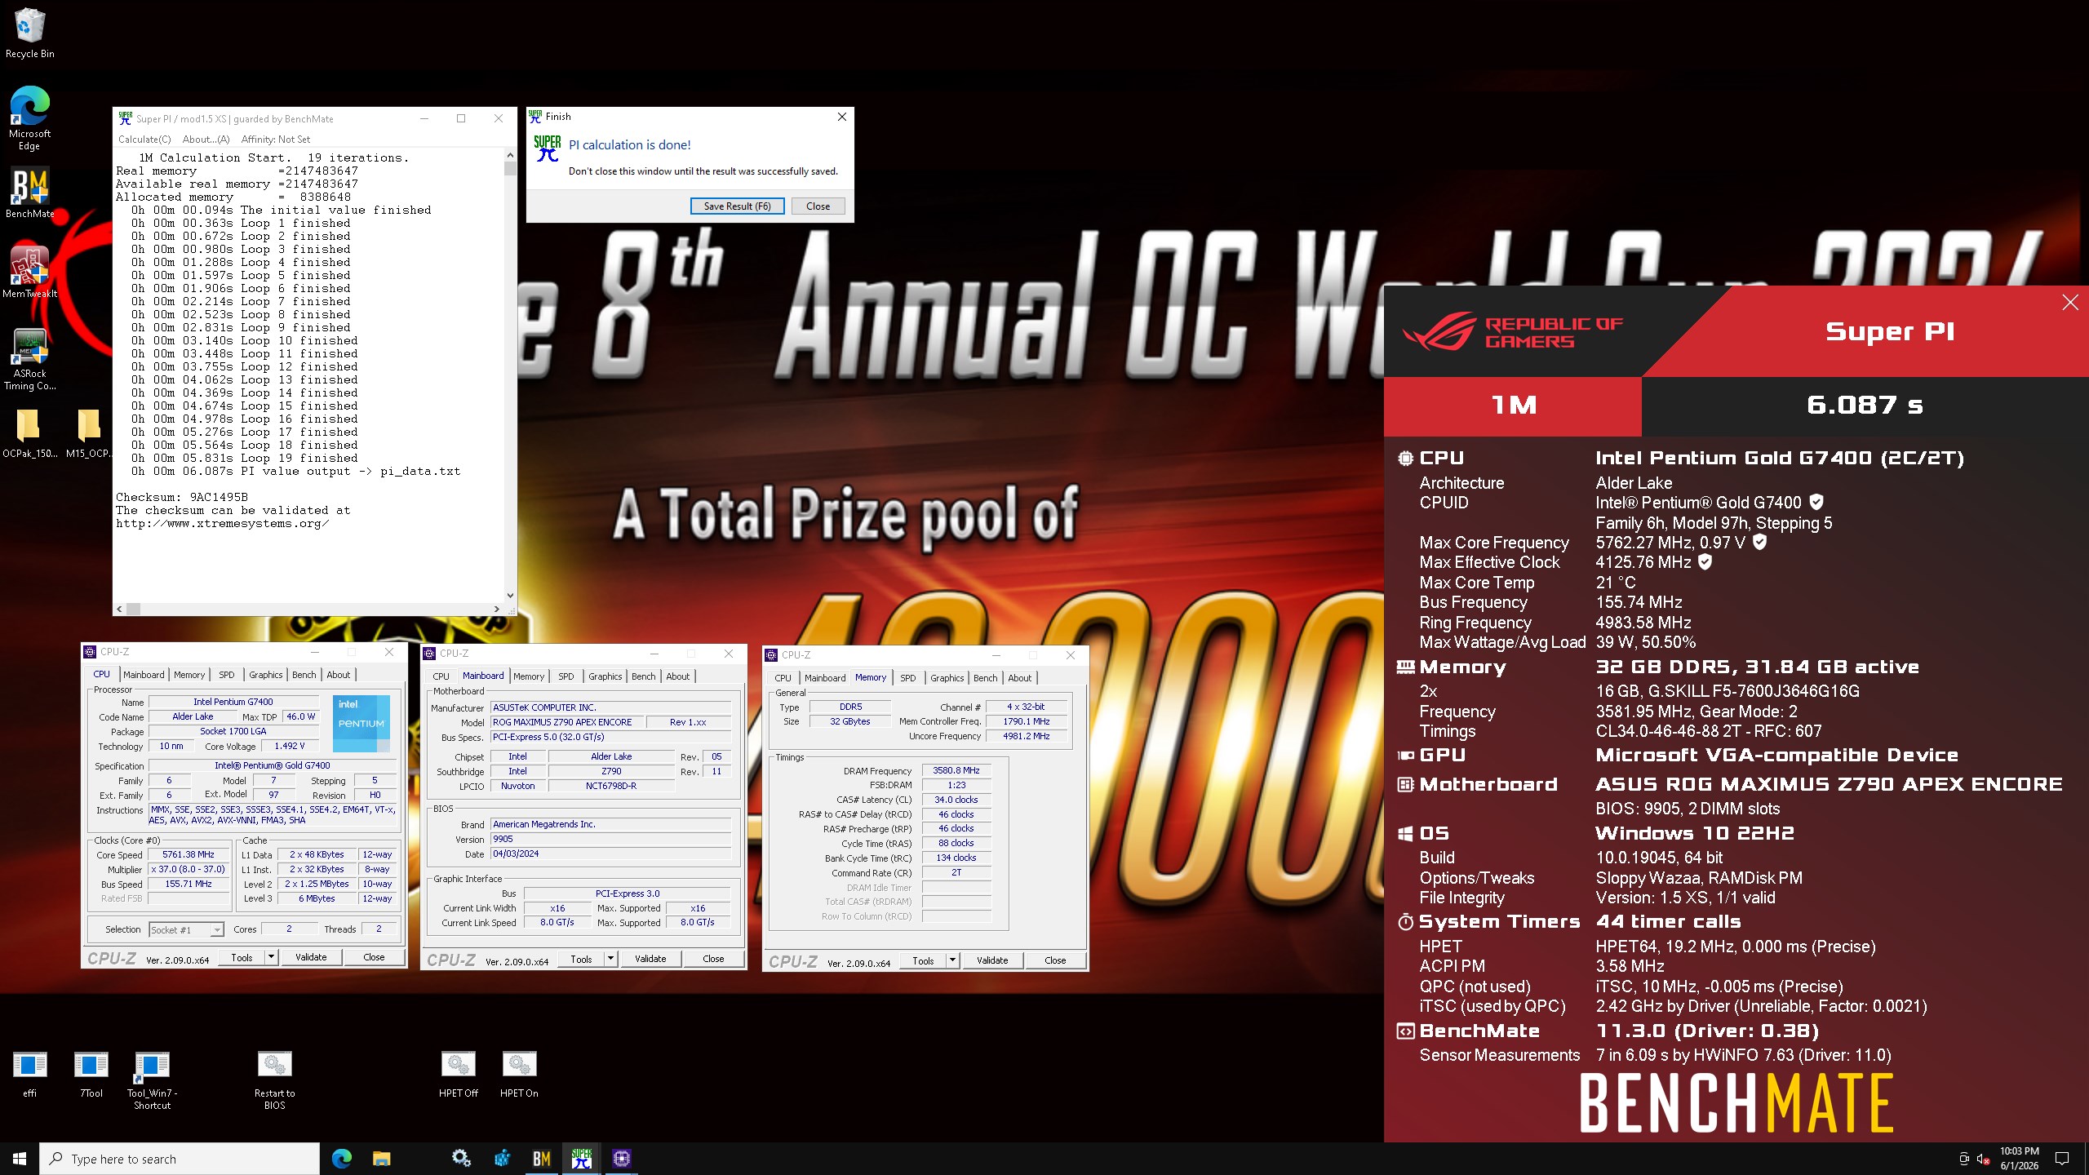Screen dimensions: 2089x1175
Task: Click the CAS# Latency 34.0 clocks value
Action: (x=956, y=800)
